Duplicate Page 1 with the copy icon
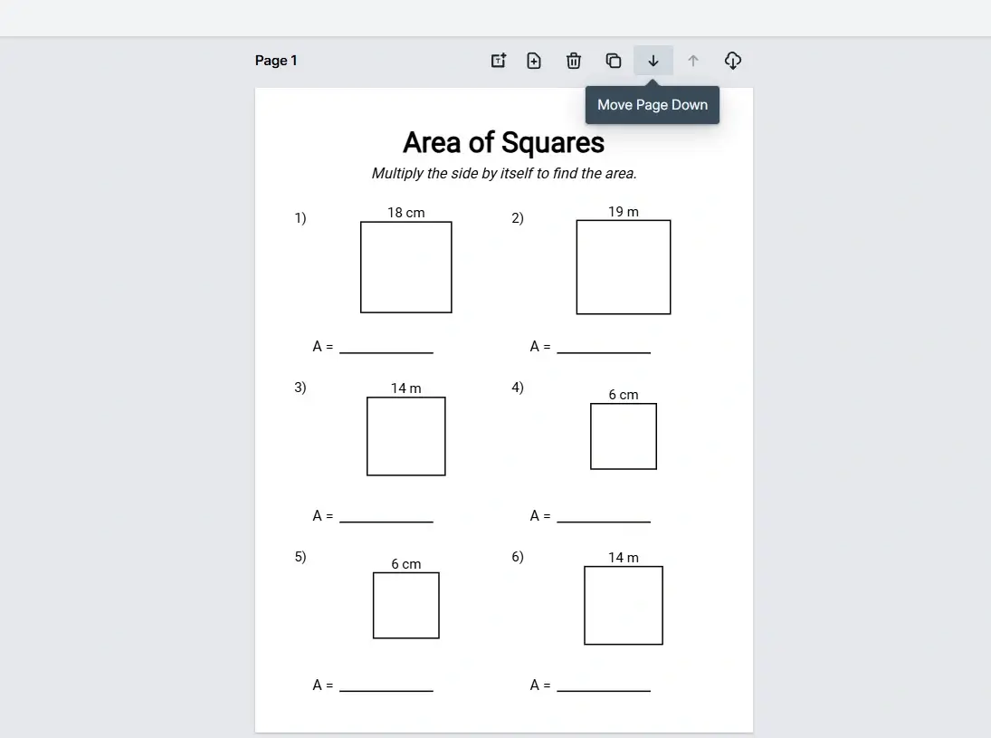The image size is (991, 738). click(x=614, y=61)
